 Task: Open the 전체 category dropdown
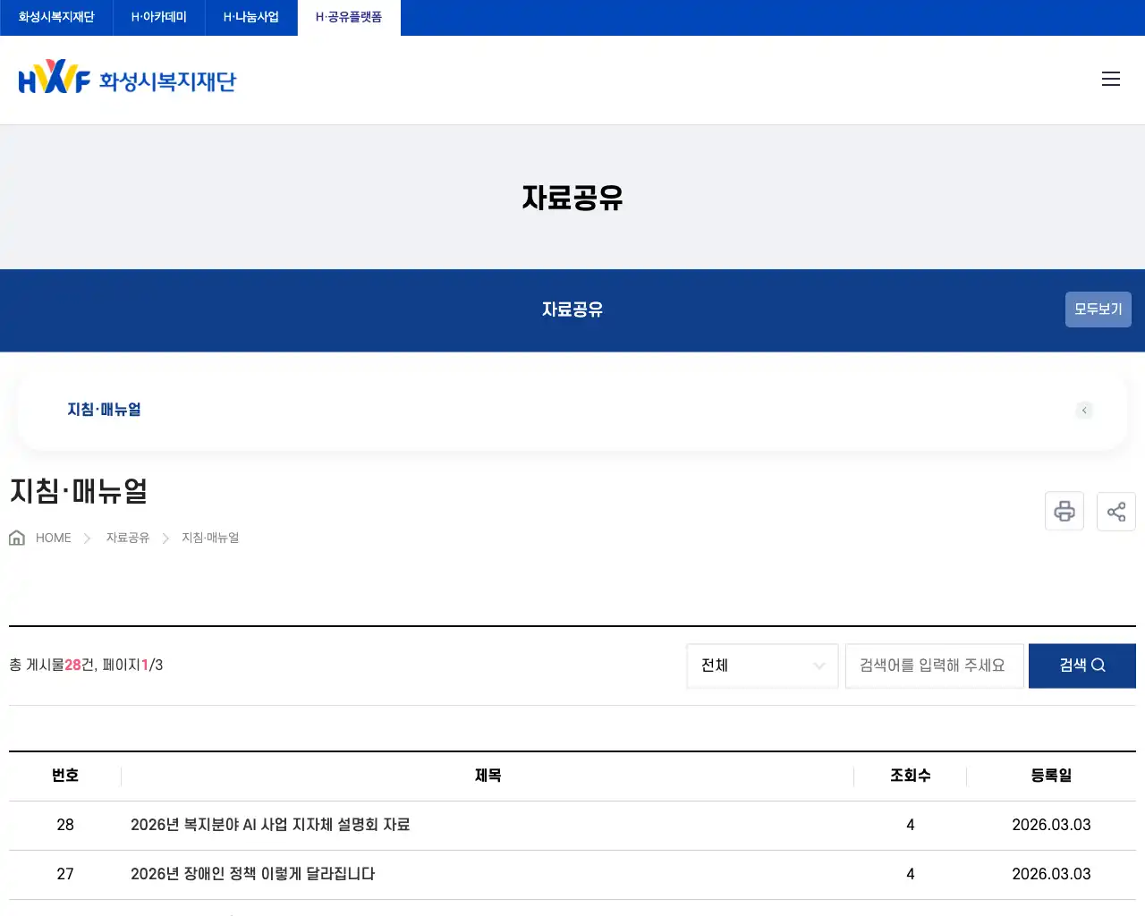[762, 666]
